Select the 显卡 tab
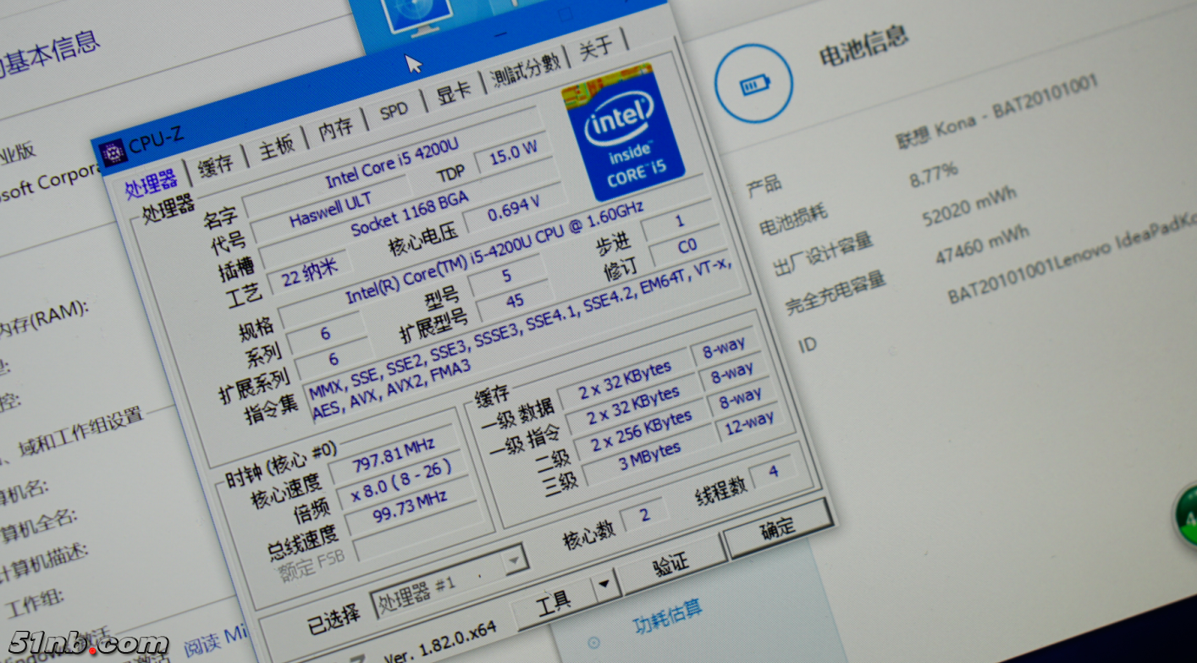Viewport: 1197px width, 663px height. tap(453, 91)
